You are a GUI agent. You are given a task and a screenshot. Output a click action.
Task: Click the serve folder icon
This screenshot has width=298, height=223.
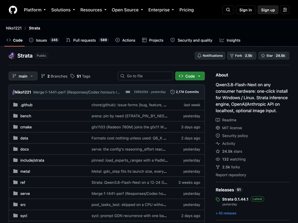coord(15,193)
